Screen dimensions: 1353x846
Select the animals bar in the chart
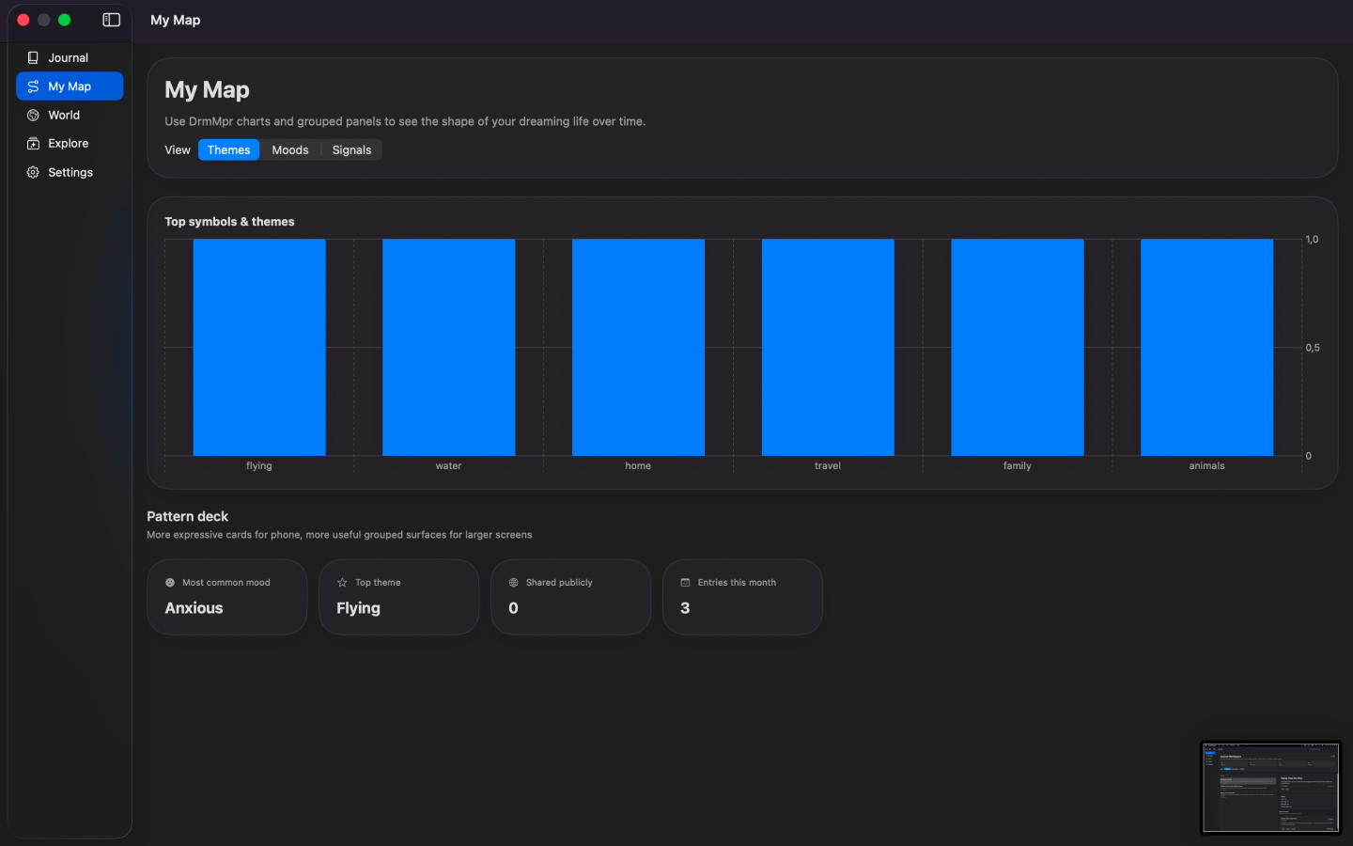coord(1206,348)
